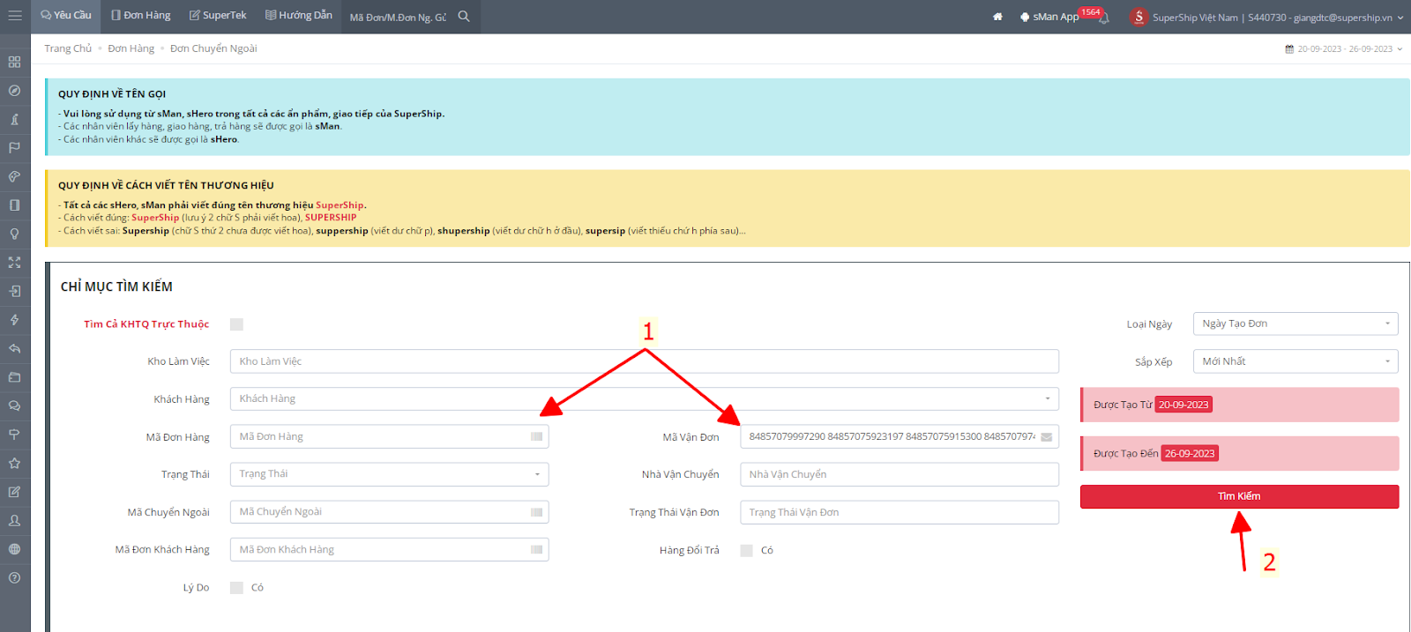
Task: Click the Tìm Kiếm search button
Action: click(x=1239, y=496)
